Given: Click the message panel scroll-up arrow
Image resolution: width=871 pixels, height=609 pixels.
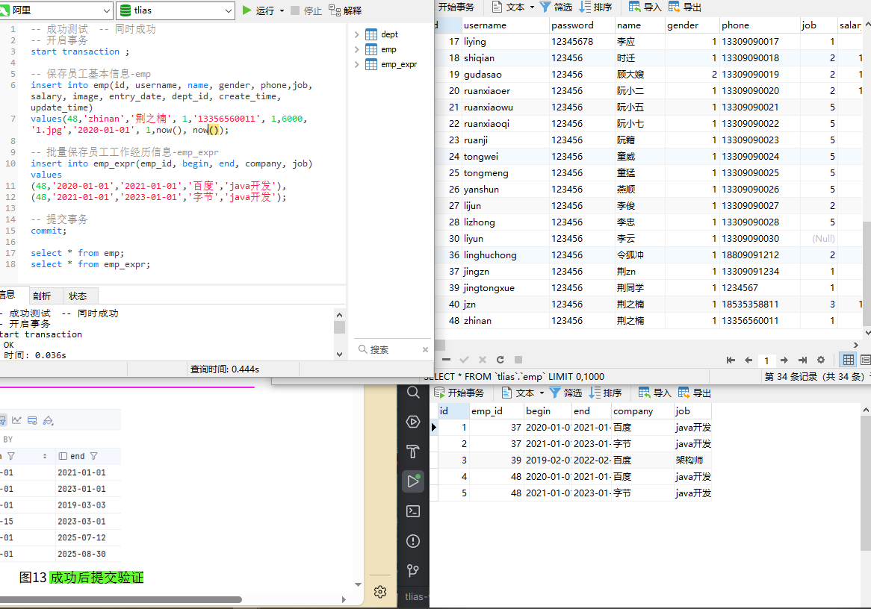Looking at the screenshot, I should pos(339,314).
